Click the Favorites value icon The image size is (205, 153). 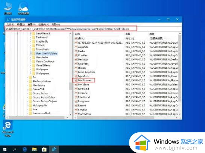tap(76, 64)
